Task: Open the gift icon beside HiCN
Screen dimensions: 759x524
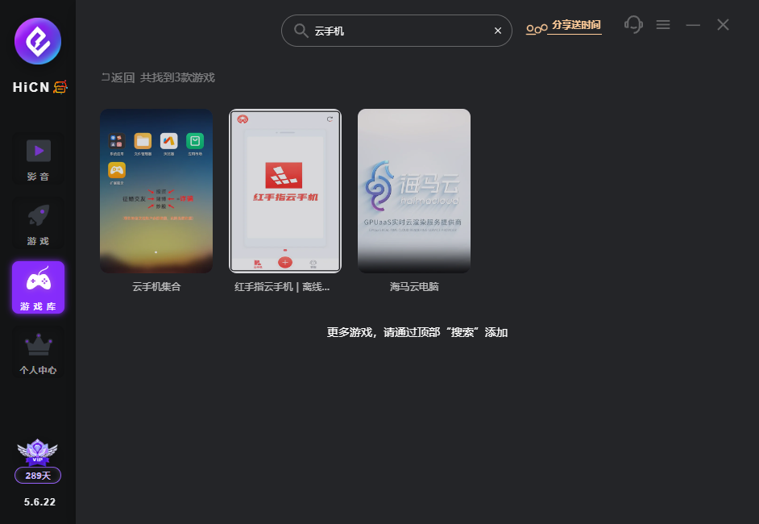Action: (x=60, y=86)
